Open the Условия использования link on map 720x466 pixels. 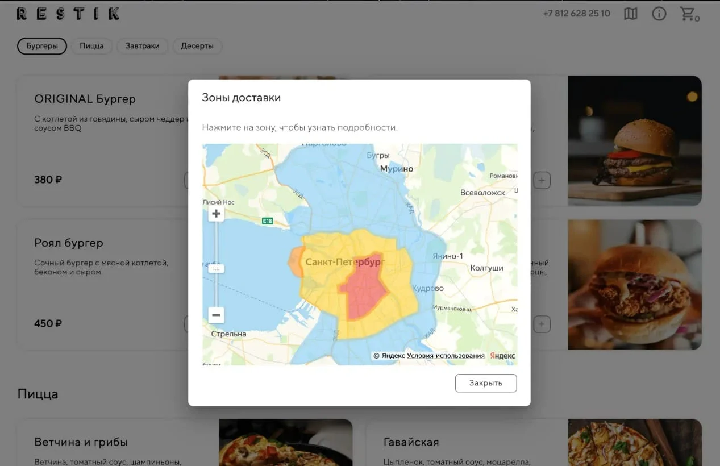tap(446, 356)
